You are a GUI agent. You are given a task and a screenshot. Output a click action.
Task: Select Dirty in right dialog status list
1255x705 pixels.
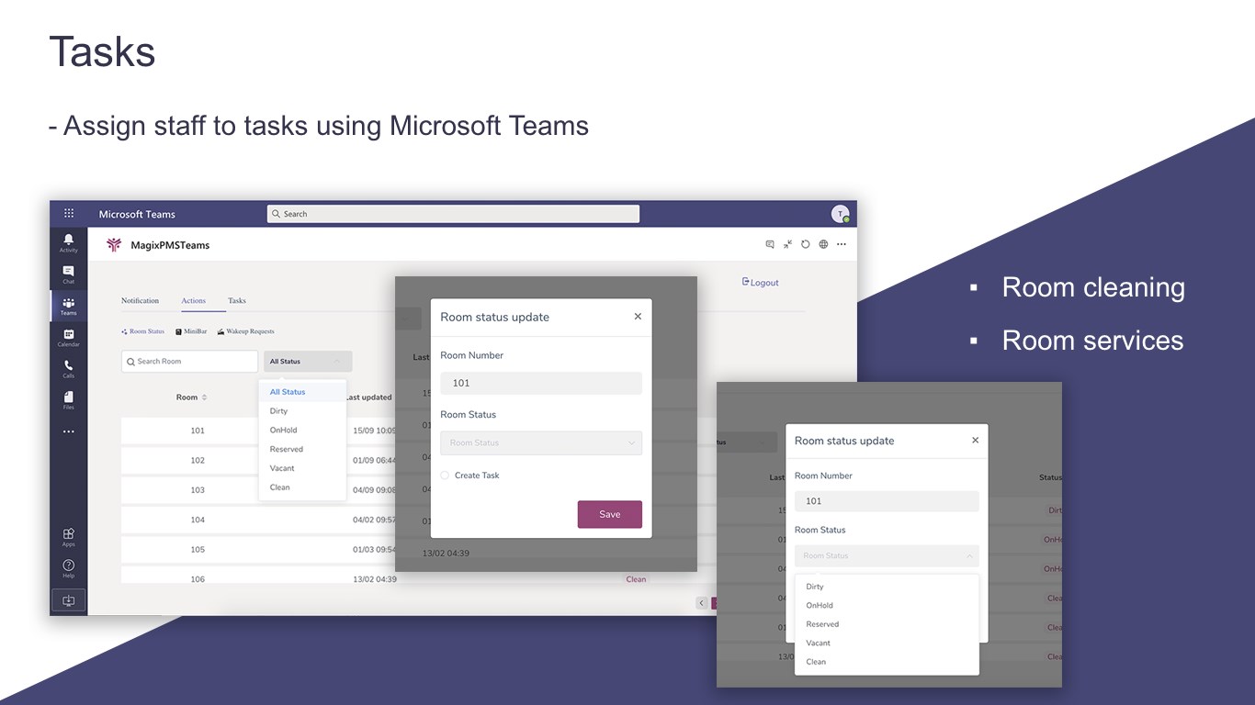[x=887, y=587]
